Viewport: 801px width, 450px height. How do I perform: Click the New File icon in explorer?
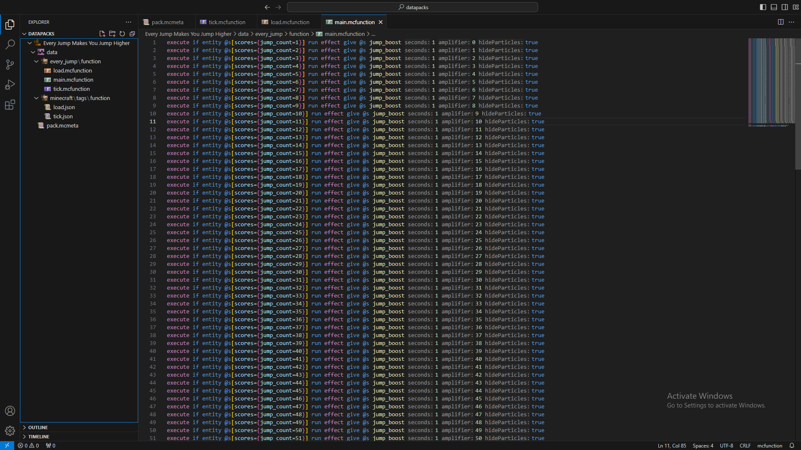click(102, 34)
